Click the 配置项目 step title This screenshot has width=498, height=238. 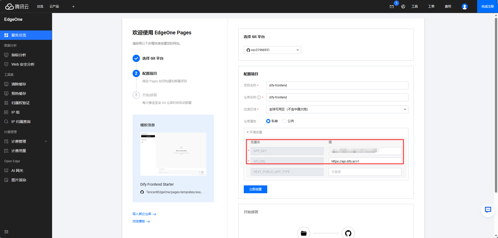click(x=150, y=73)
